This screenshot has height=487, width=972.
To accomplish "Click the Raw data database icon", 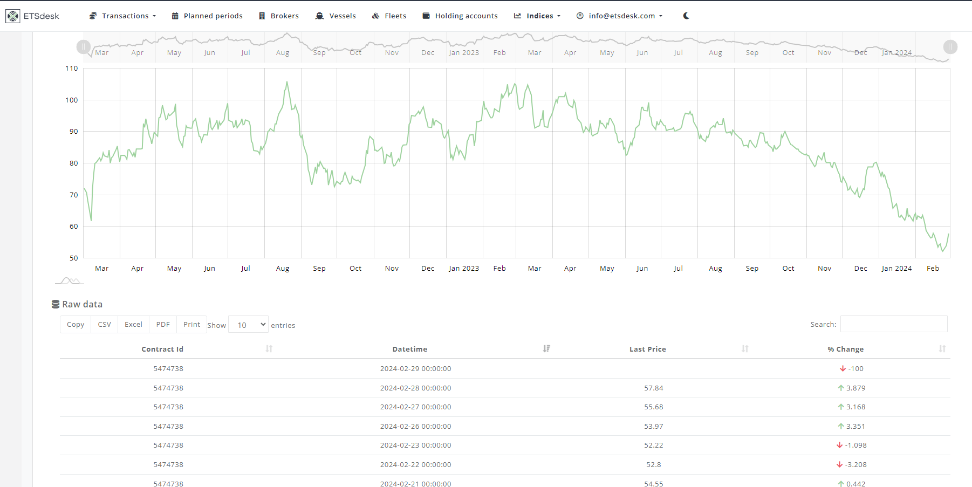I will 56,304.
